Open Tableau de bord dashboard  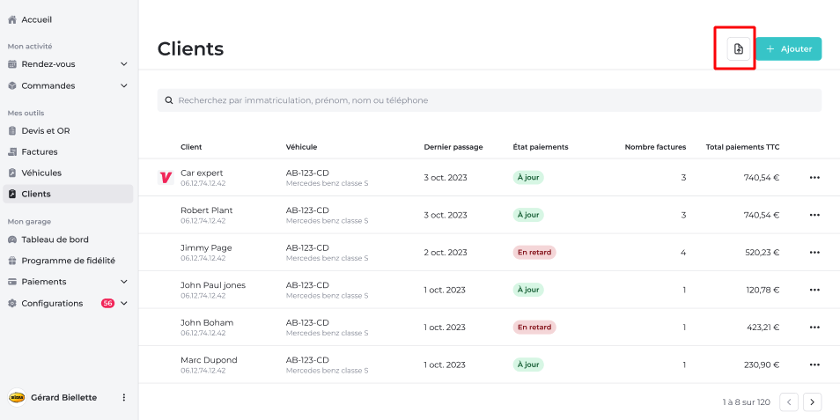pos(55,239)
